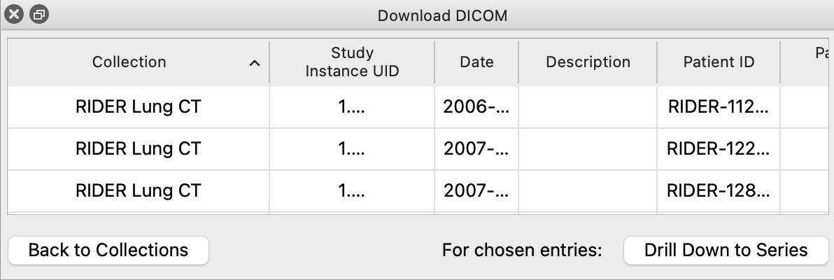The width and height of the screenshot is (834, 280).
Task: Click the Date column header
Action: click(476, 62)
